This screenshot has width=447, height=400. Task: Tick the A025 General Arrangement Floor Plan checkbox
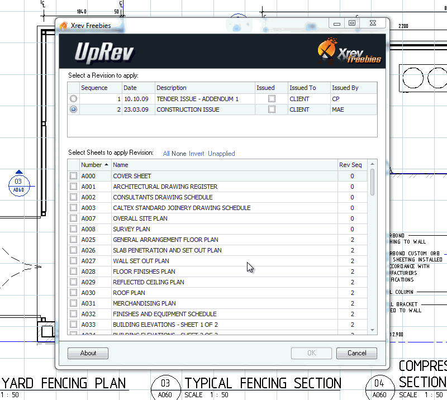click(x=73, y=240)
